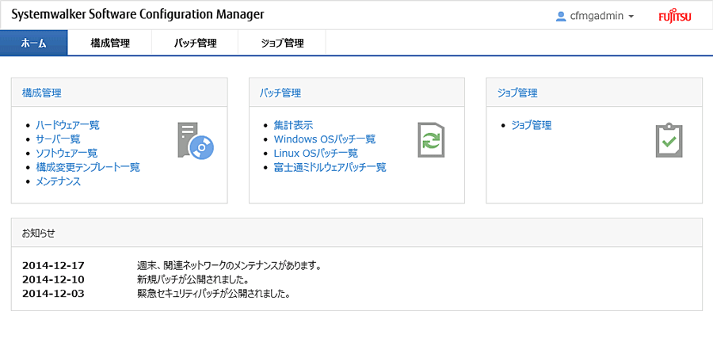Open the パッチ管理 tab in navigation bar
The height and width of the screenshot is (338, 713).
[195, 44]
